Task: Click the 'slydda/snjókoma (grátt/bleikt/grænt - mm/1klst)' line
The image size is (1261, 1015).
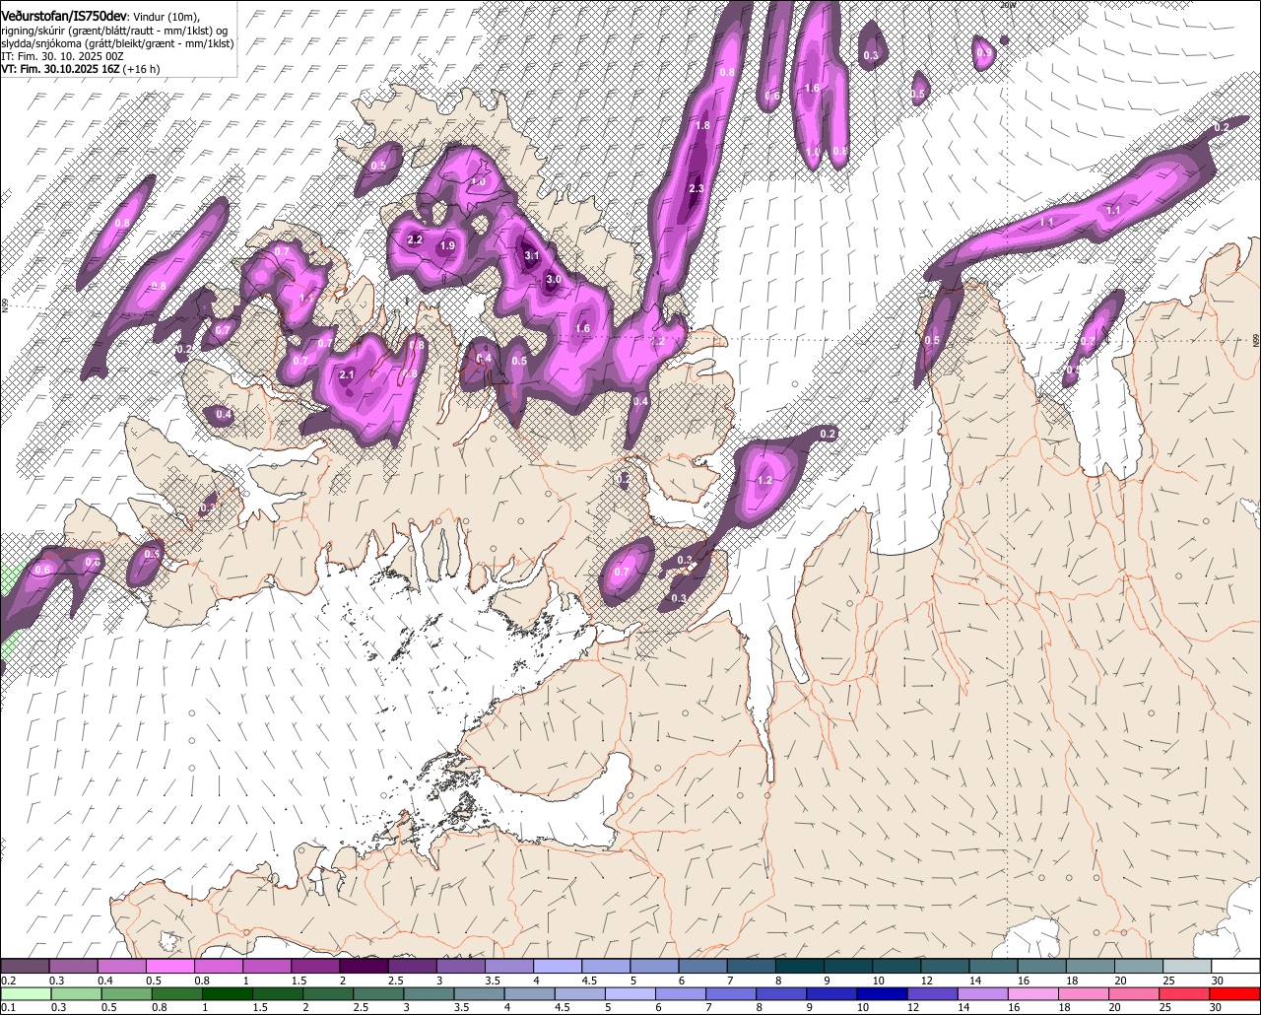Action: coord(117,43)
